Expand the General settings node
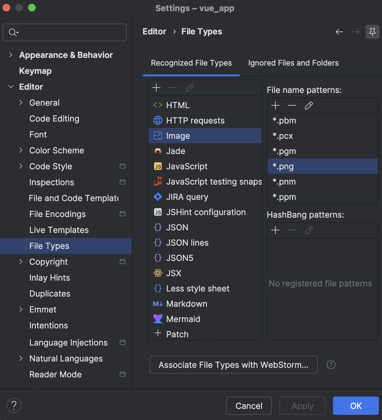The image size is (382, 420). coord(21,102)
